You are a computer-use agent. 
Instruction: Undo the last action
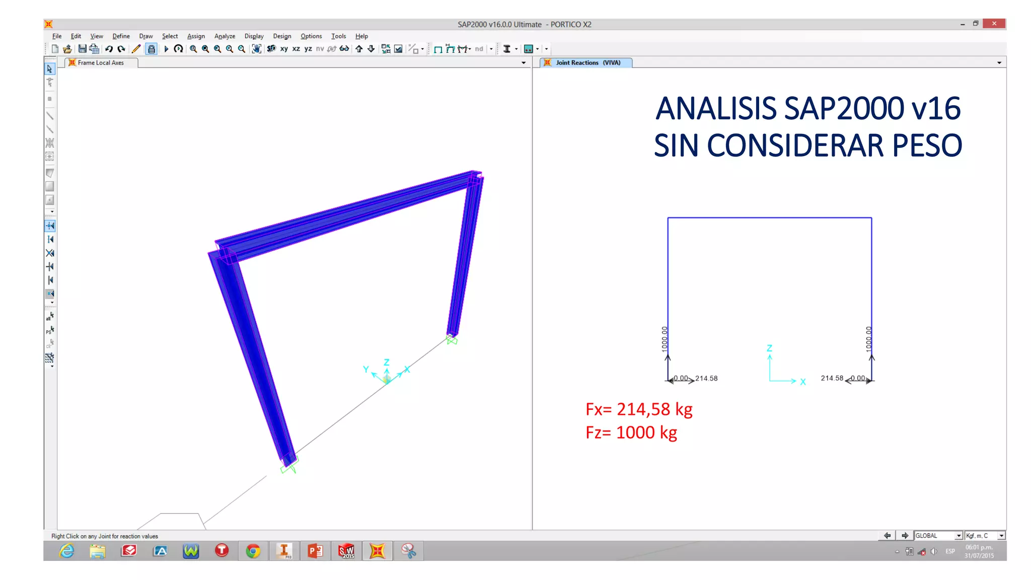(x=109, y=49)
